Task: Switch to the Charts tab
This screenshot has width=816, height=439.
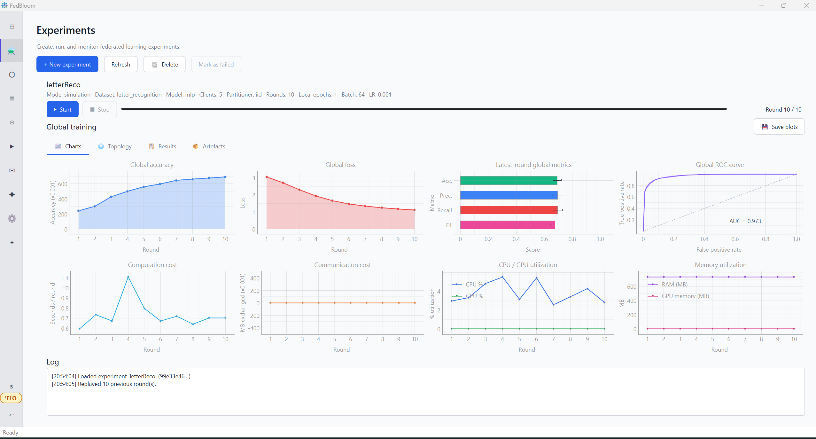Action: [x=68, y=146]
